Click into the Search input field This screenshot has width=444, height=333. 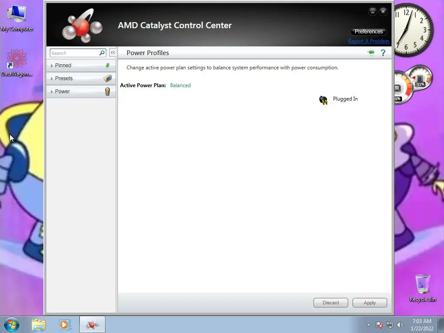74,53
